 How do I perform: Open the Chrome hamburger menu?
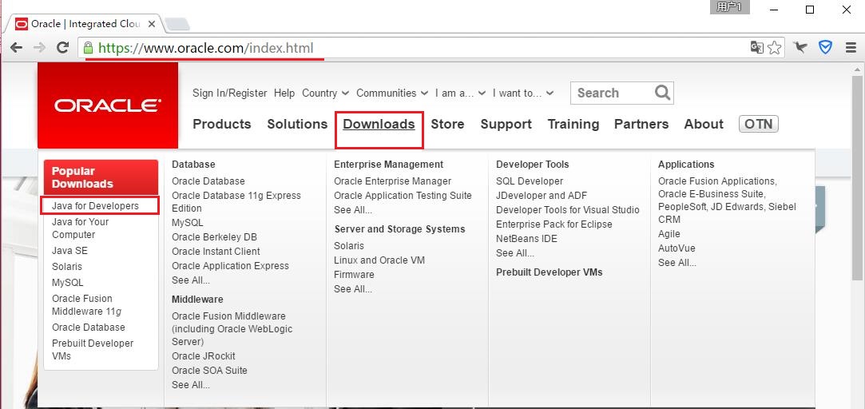851,47
